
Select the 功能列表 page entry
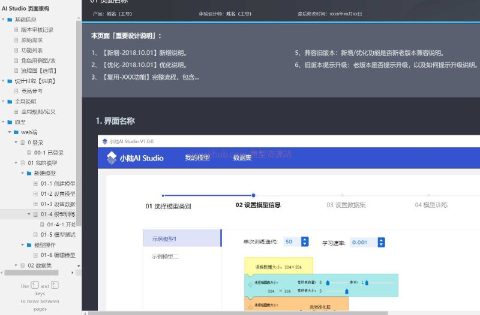tap(32, 50)
